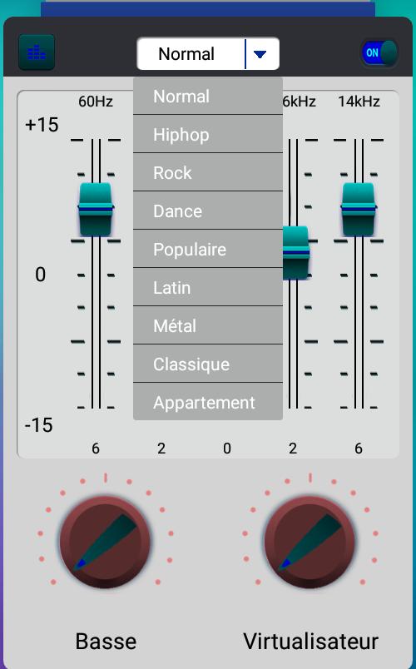Click the -15 scale label
The height and width of the screenshot is (669, 416).
click(39, 425)
